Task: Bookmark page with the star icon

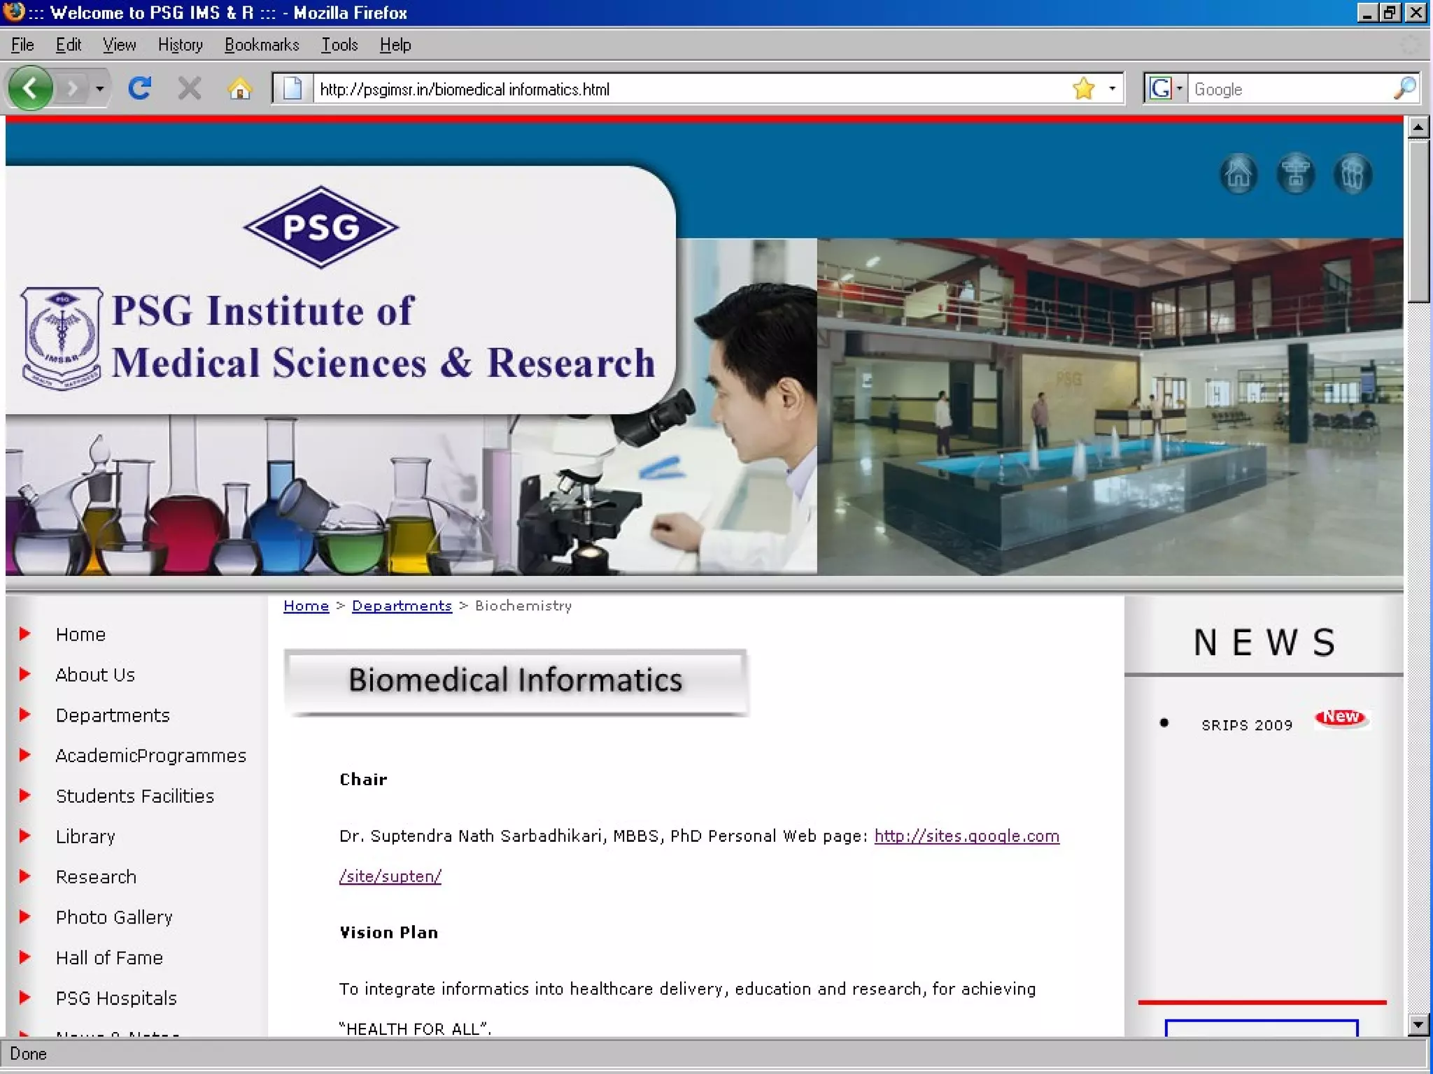Action: pyautogui.click(x=1083, y=88)
